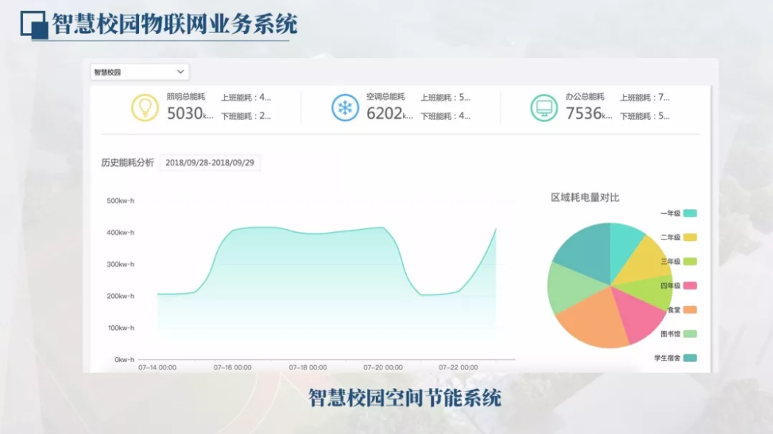The image size is (773, 434).
Task: Click the caption 智慧校园空间节能系统
Action: tap(405, 397)
